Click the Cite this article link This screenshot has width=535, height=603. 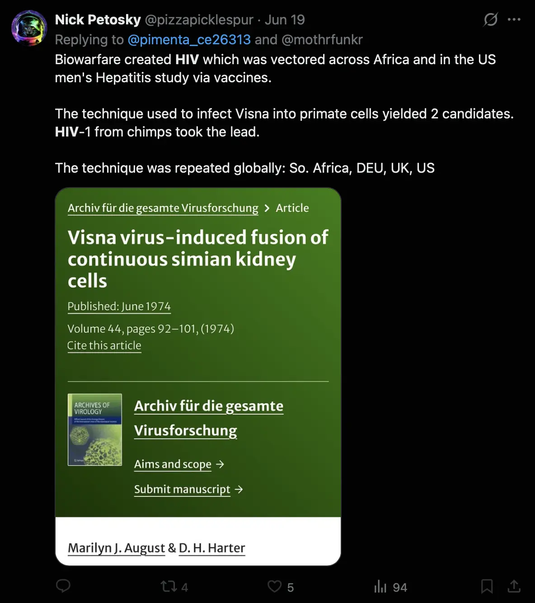pos(104,345)
